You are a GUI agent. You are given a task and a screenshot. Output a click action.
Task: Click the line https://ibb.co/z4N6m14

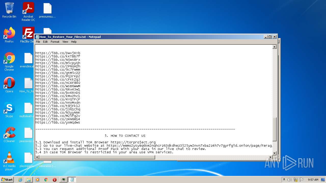(58, 119)
